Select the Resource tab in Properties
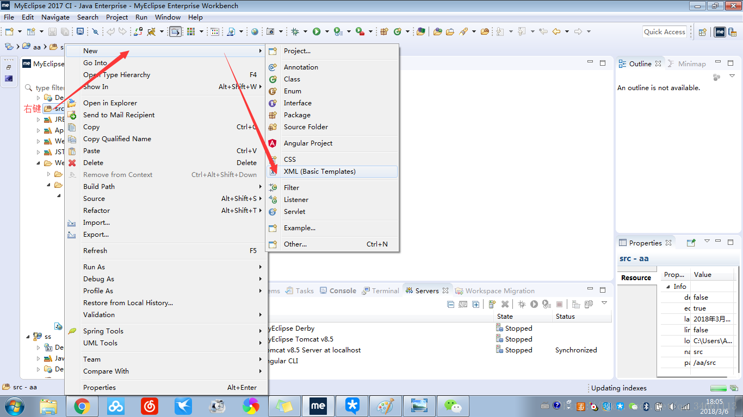Viewport: 743px width, 417px height. [x=636, y=277]
